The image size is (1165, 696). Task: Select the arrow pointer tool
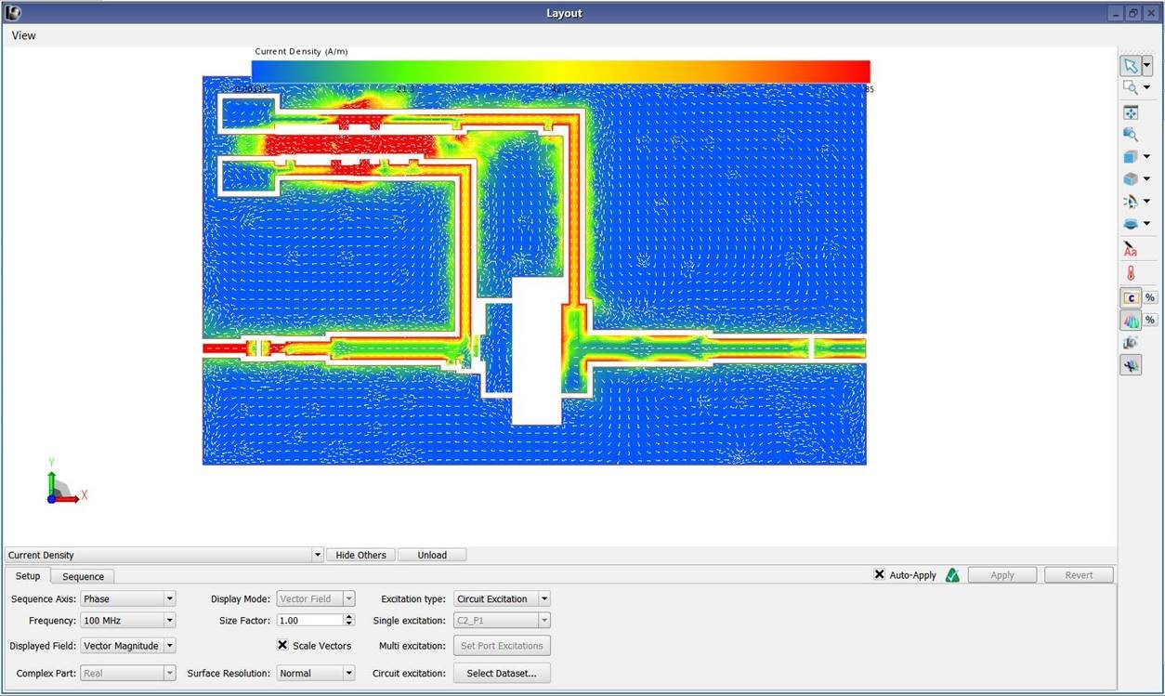coord(1130,66)
